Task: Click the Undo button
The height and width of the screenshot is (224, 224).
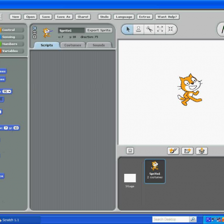Action: (104, 17)
